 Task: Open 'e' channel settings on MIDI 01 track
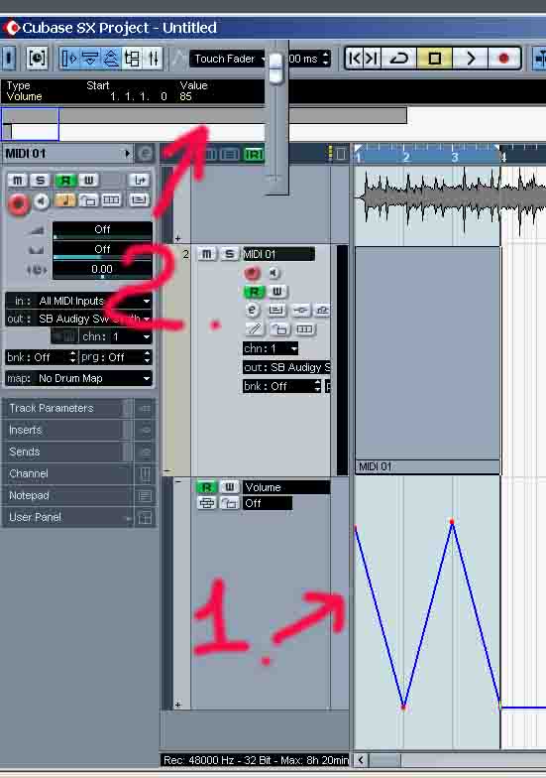(252, 310)
